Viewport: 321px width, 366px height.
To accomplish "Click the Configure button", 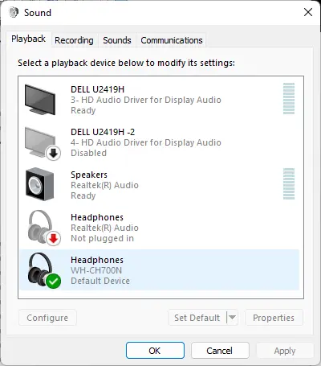I will 47,318.
